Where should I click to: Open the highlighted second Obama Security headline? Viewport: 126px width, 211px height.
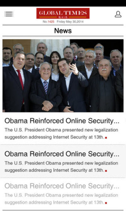(x=62, y=154)
